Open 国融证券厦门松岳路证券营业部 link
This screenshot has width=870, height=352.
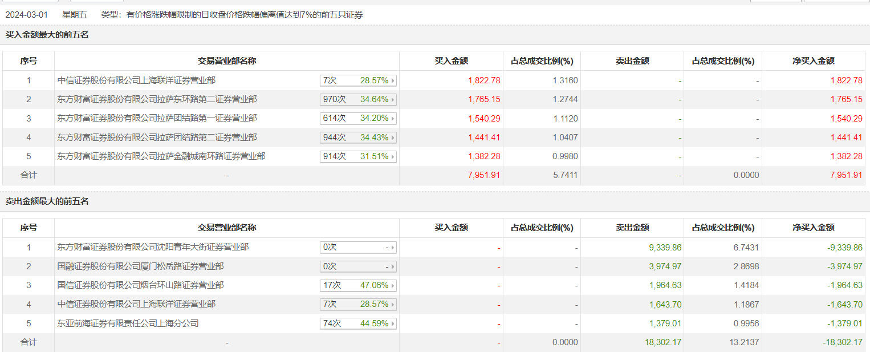pos(140,266)
